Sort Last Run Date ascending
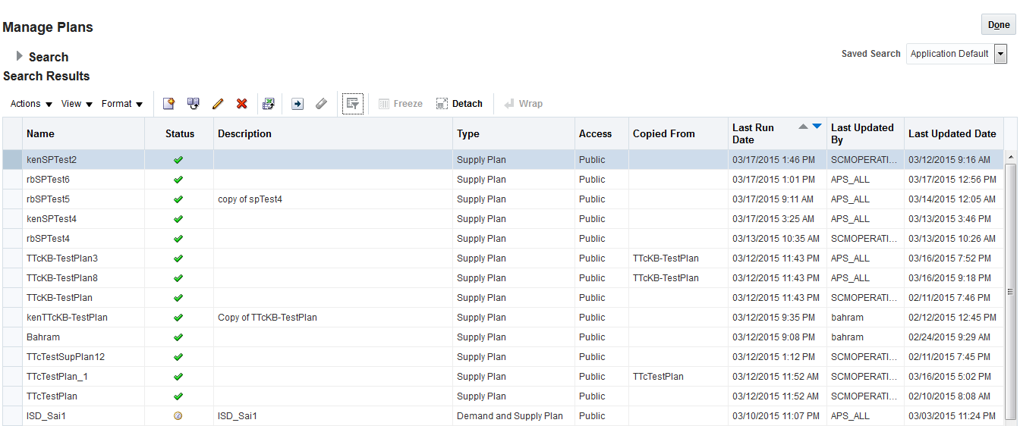This screenshot has height=426, width=1020. (803, 127)
